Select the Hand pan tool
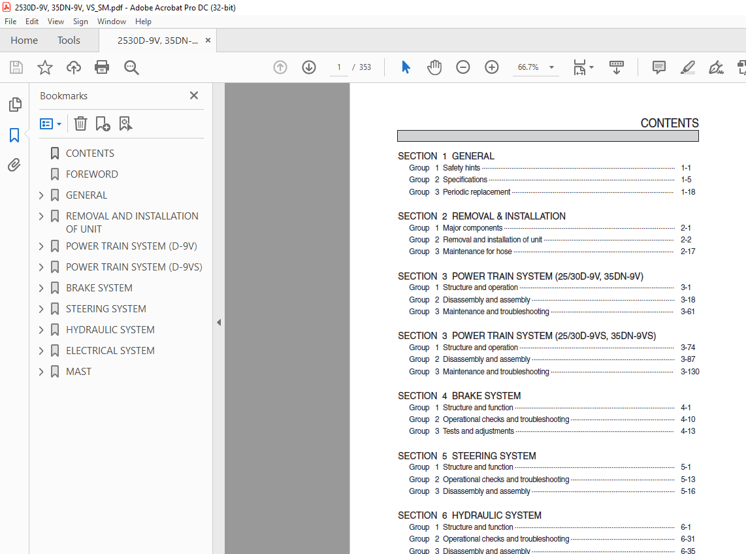Viewport: 746px width, 554px height. [x=434, y=67]
